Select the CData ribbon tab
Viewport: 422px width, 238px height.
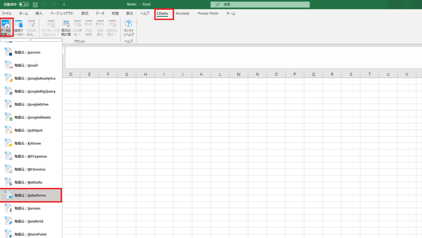[162, 13]
